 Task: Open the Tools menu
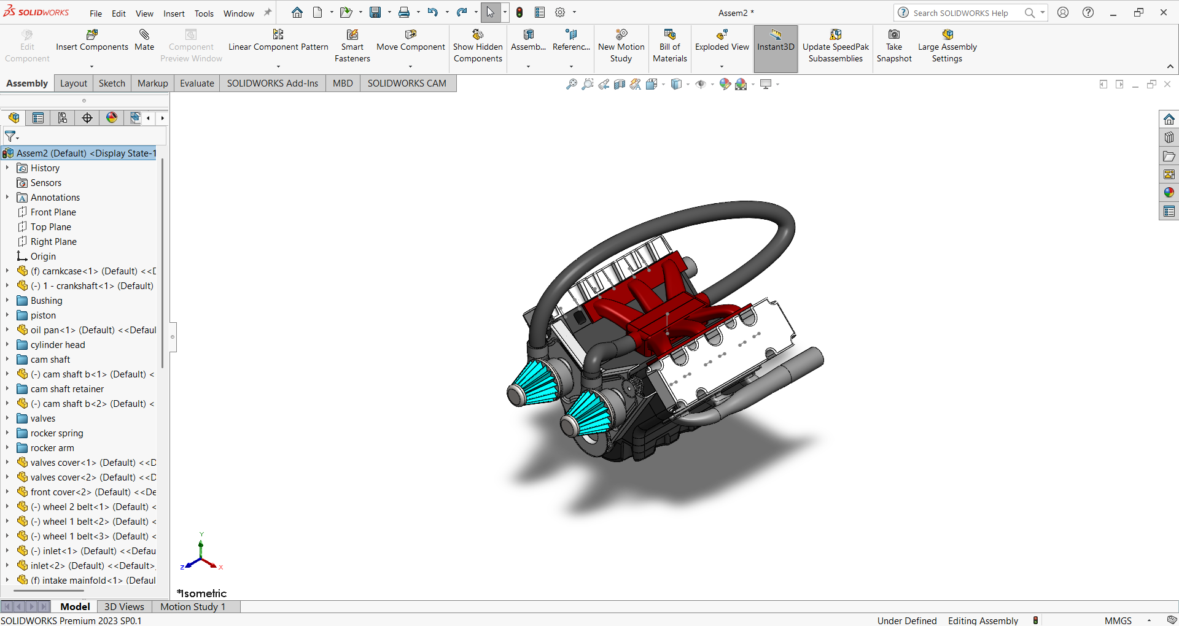[204, 14]
